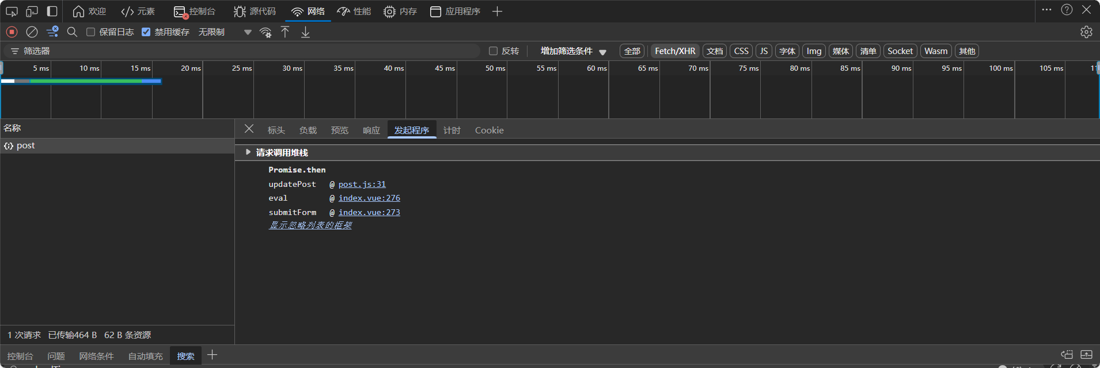Show the 标头 tab of the request

276,131
